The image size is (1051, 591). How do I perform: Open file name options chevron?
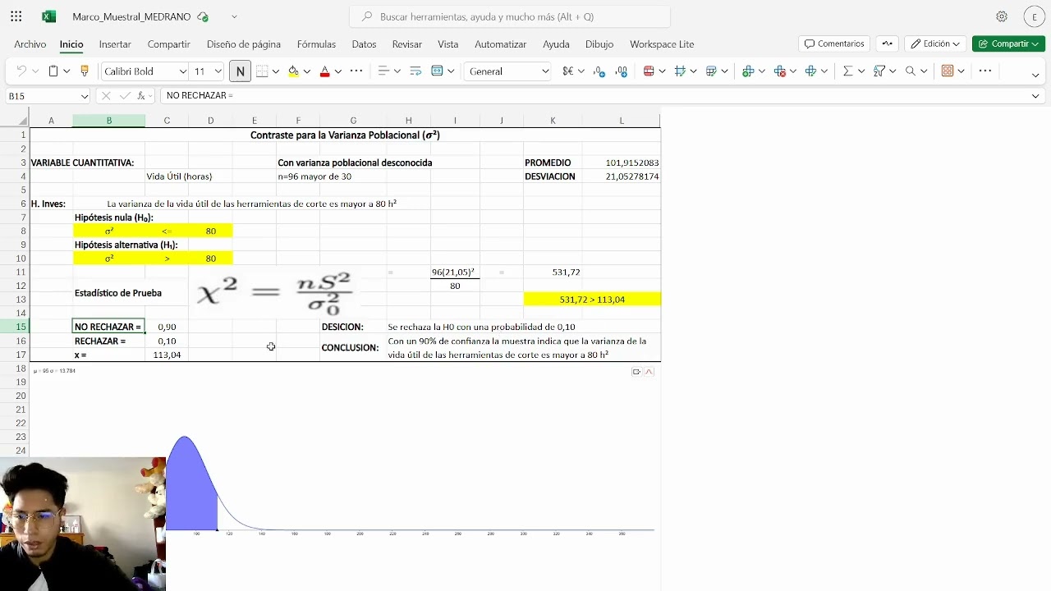point(234,16)
